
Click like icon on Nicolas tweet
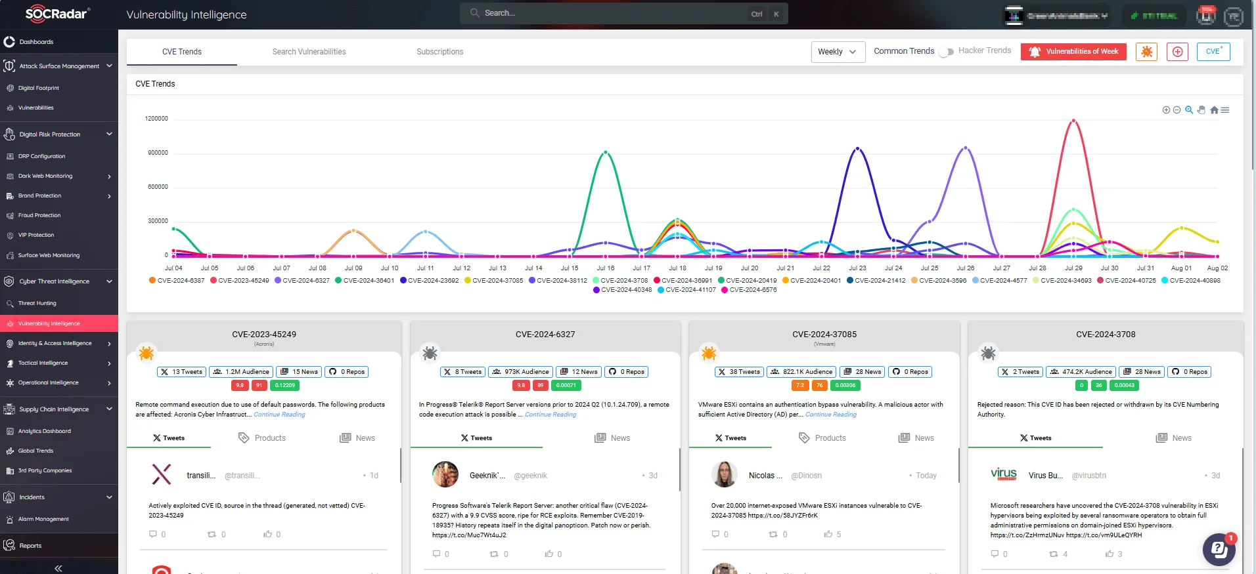point(828,535)
